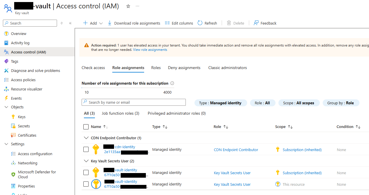
Task: Click the Diagnose and solve problems wrench icon
Action: 6,70
